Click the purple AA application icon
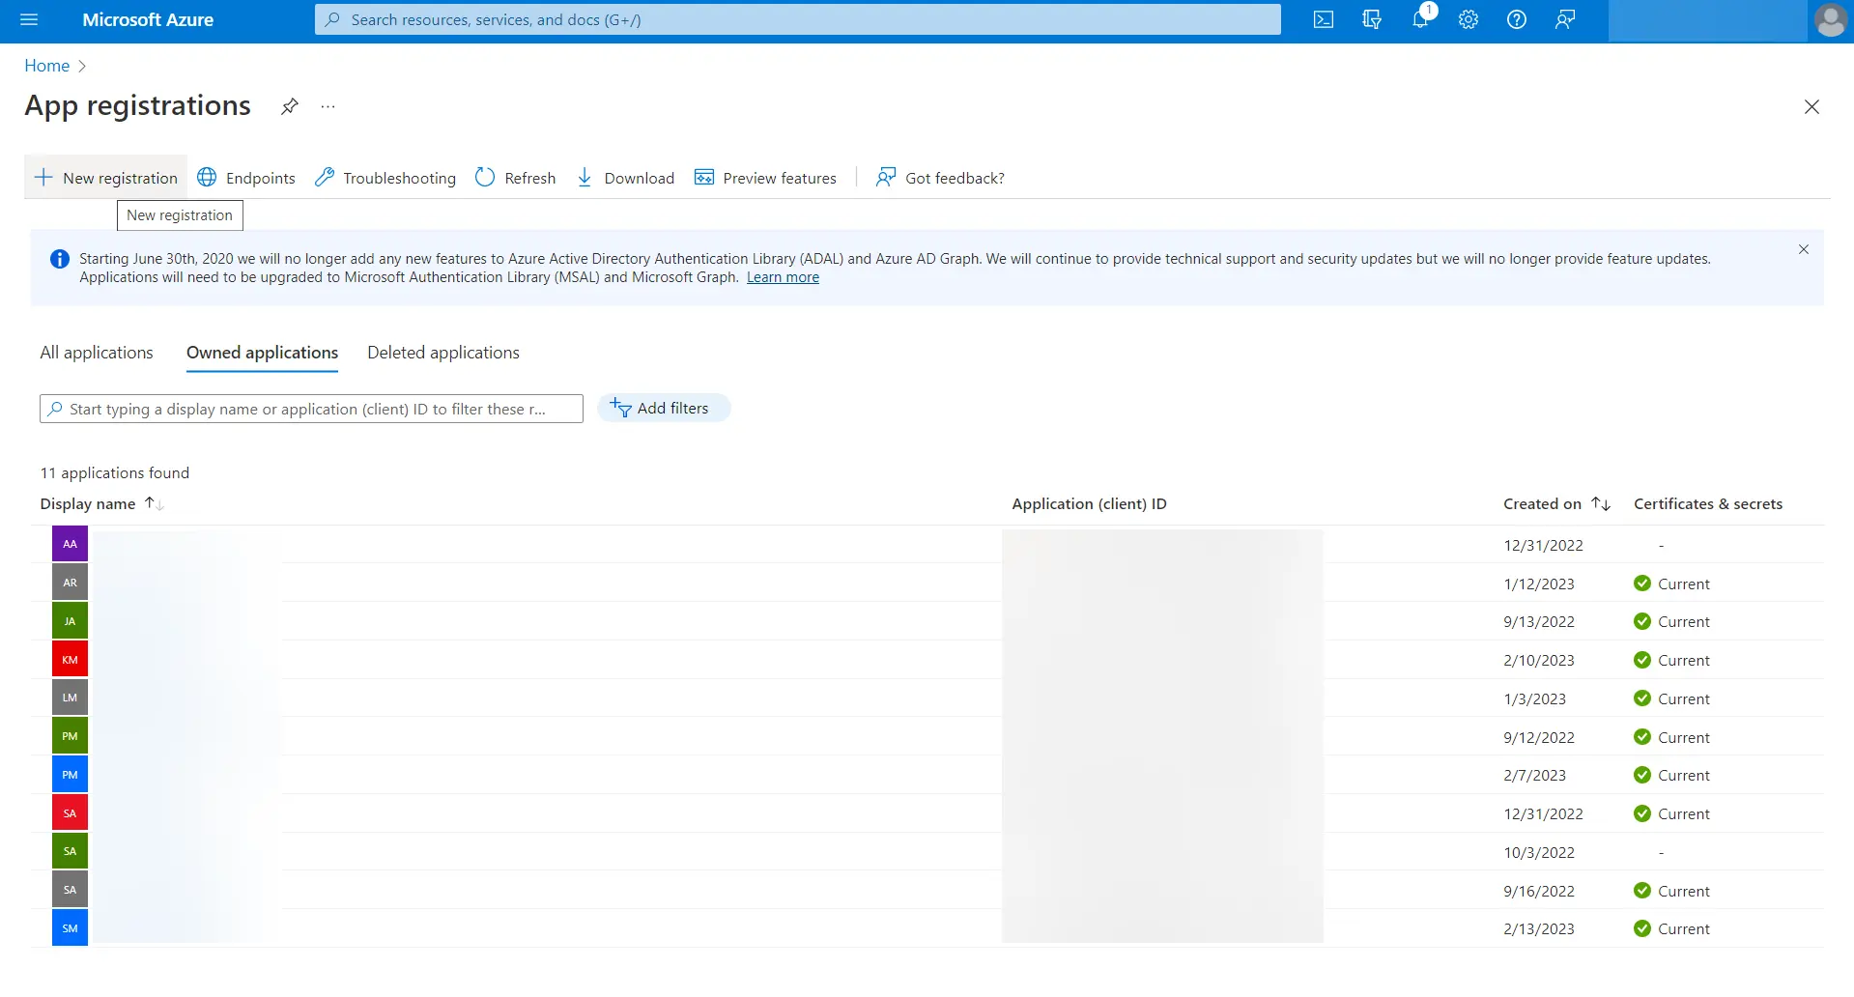 [x=70, y=544]
